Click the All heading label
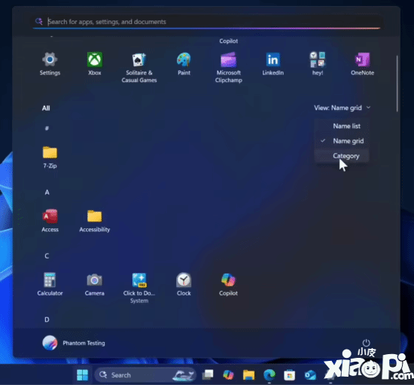 (46, 108)
